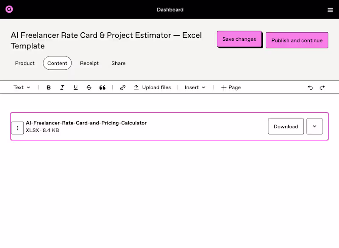Screen dimensions: 339x248
Task: Open the Gumroad logo home icon
Action: click(9, 9)
